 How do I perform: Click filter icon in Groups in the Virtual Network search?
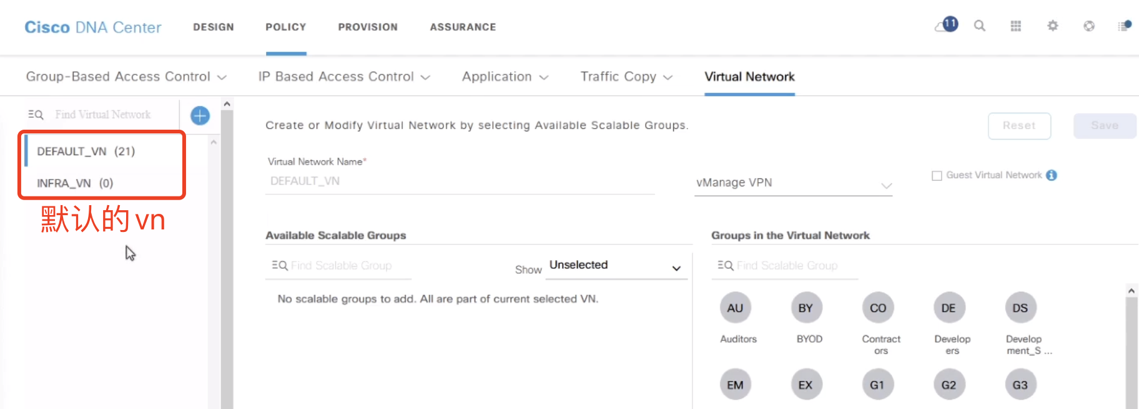coord(725,266)
